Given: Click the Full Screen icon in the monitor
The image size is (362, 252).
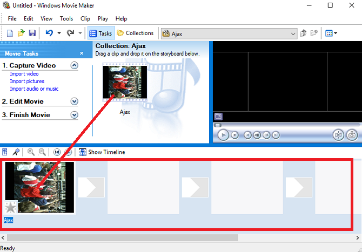Looking at the screenshot, I should (218, 117).
